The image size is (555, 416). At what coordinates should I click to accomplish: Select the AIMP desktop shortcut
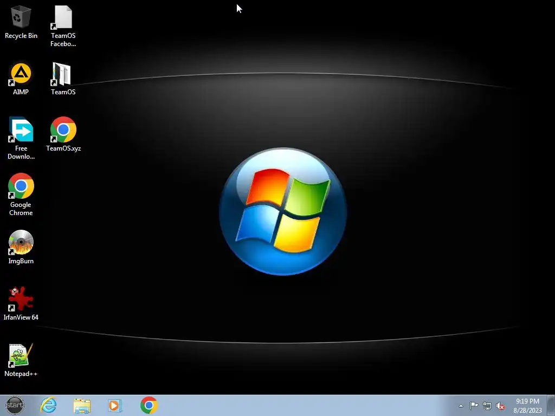21,79
